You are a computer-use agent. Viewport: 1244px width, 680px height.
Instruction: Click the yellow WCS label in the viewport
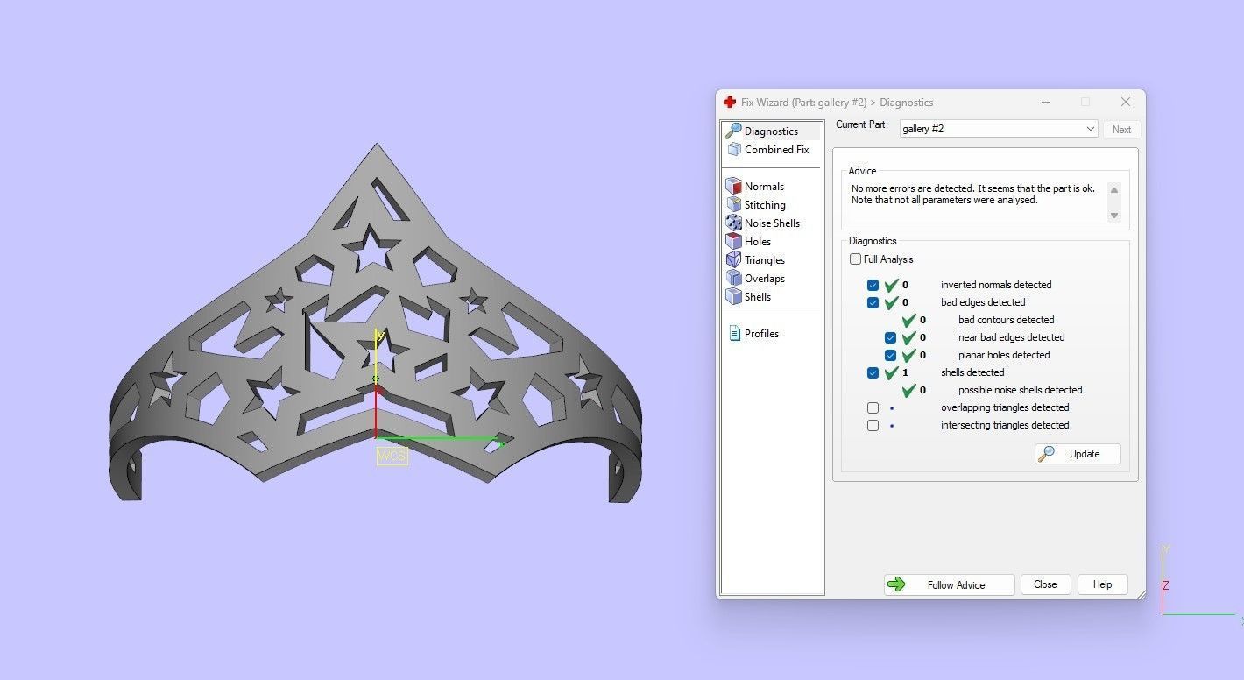392,456
